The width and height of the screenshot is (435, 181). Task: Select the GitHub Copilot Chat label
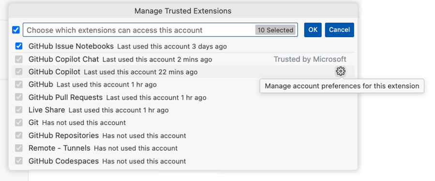63,59
